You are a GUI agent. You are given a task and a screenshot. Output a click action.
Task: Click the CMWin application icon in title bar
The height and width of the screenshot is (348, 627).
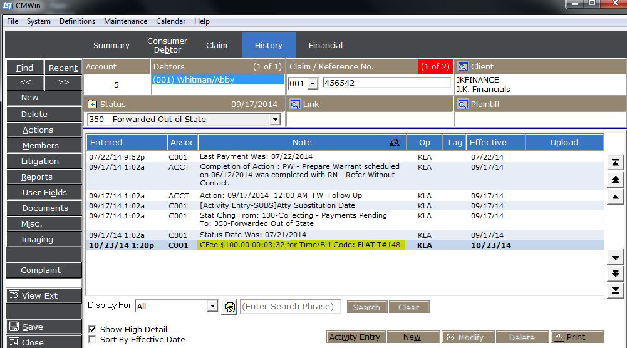pyautogui.click(x=8, y=6)
